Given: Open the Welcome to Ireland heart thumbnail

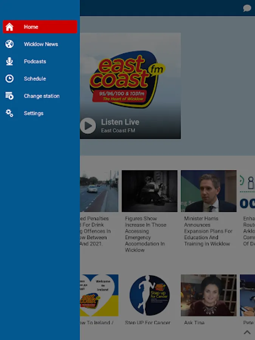Looking at the screenshot, I should (99, 295).
